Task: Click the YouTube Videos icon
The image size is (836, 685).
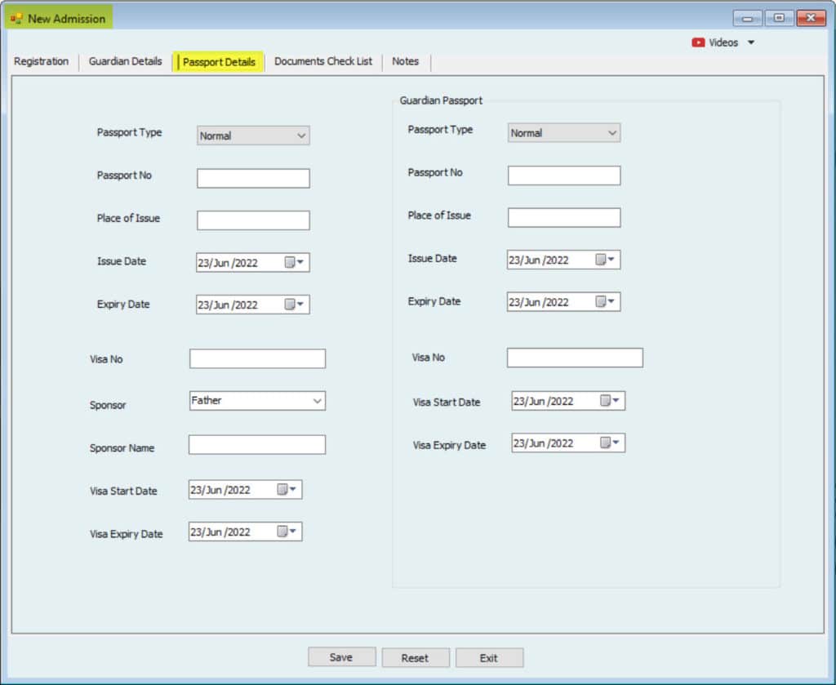Action: 698,42
